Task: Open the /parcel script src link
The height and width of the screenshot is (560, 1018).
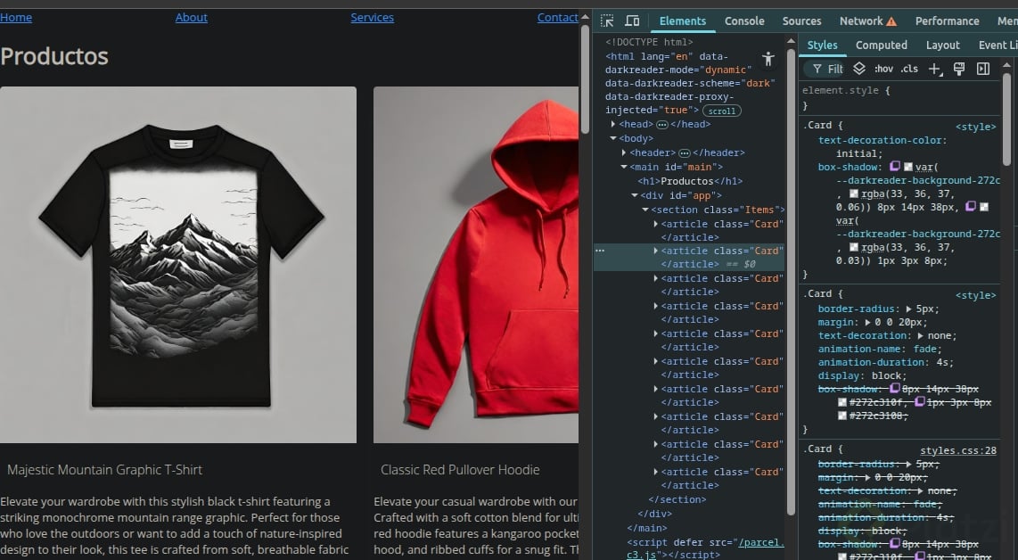Action: click(761, 542)
